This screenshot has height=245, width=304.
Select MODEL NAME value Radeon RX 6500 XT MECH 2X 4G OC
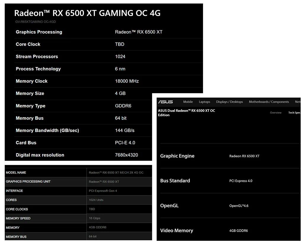(116, 173)
